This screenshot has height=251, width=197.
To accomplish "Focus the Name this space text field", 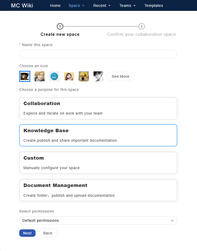I will (98, 54).
